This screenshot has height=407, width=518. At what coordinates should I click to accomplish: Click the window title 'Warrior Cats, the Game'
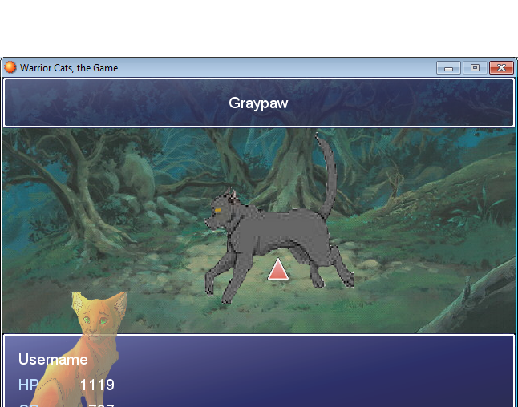click(69, 68)
